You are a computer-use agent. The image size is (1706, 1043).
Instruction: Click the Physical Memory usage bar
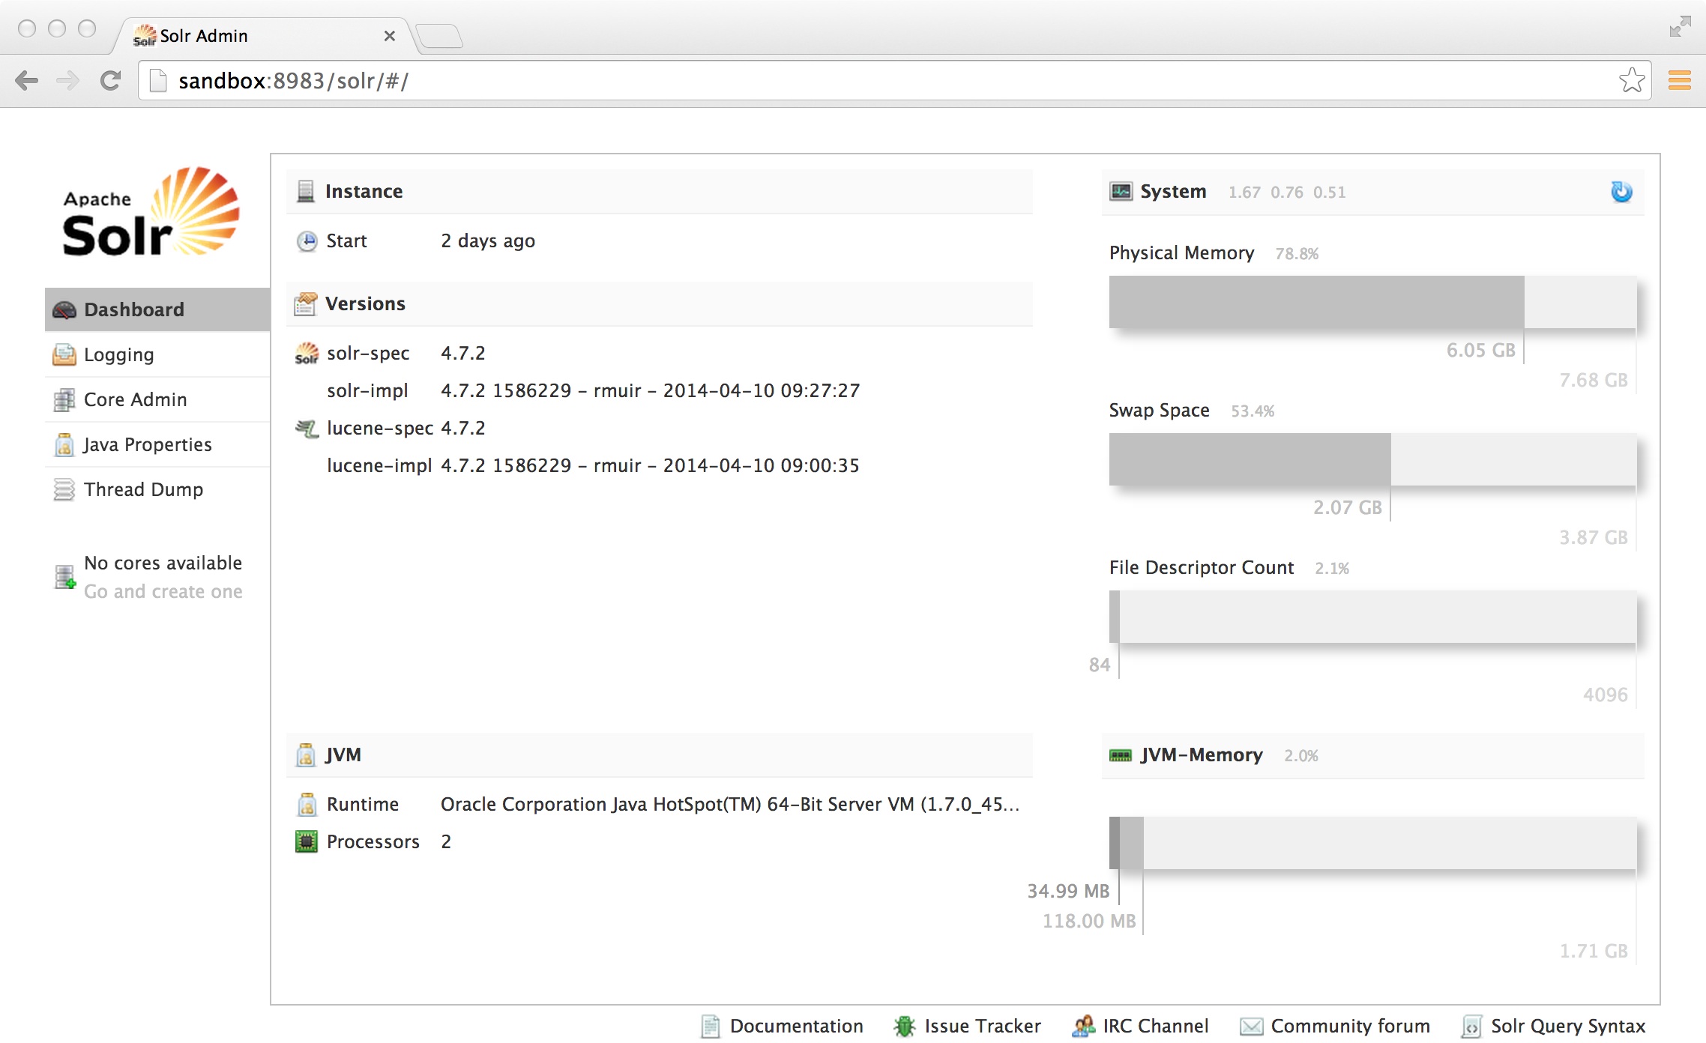pos(1372,302)
